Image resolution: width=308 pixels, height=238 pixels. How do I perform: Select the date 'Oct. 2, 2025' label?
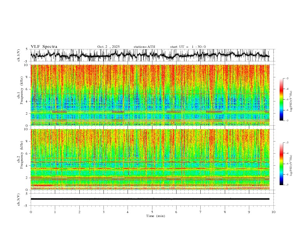click(108, 47)
